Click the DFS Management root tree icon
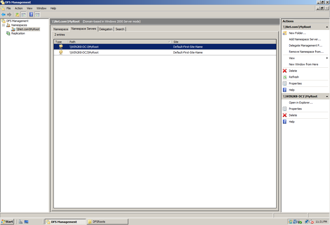This screenshot has width=330, height=225. 3,21
